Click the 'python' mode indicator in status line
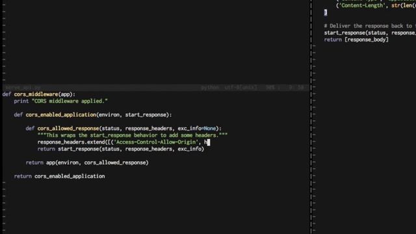 tap(210, 88)
